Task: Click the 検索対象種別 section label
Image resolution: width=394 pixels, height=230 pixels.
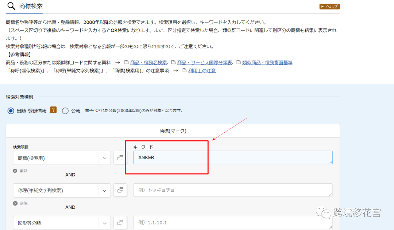Action: (19, 97)
